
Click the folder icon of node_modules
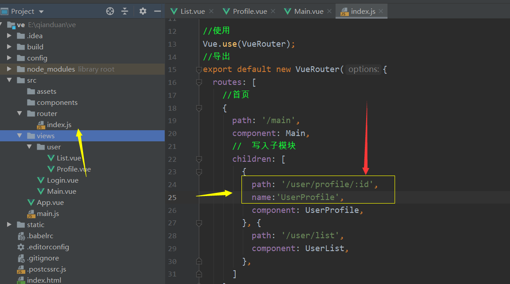(x=21, y=69)
